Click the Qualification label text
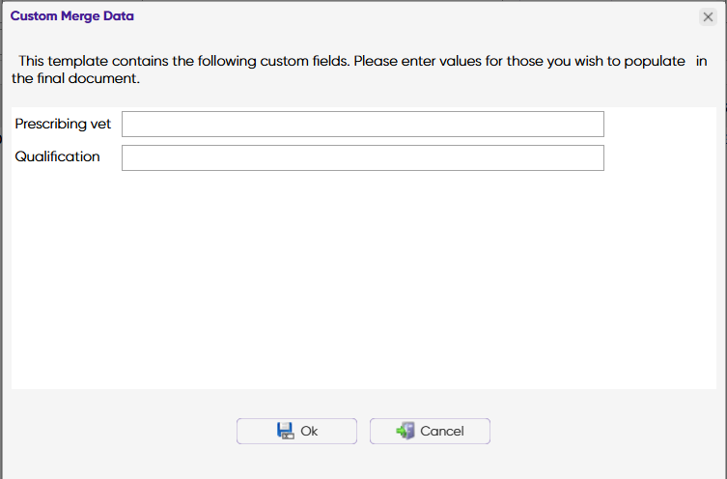The height and width of the screenshot is (479, 727). tap(58, 156)
